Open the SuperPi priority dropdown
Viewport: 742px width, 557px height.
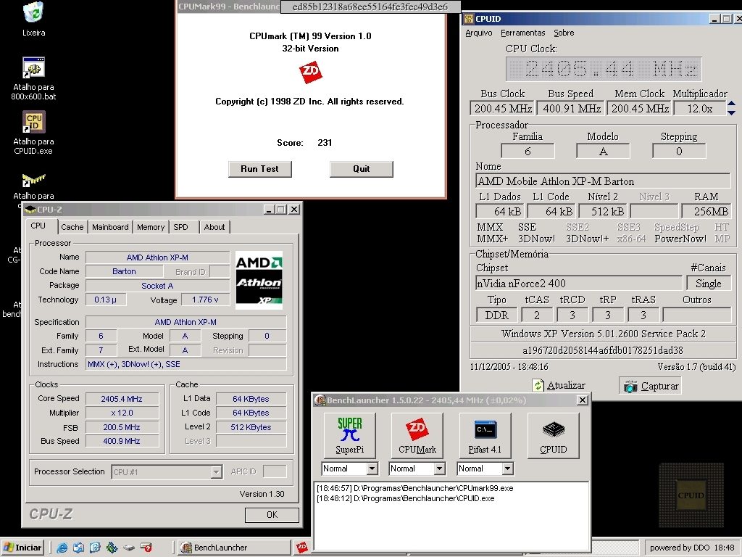pos(372,469)
